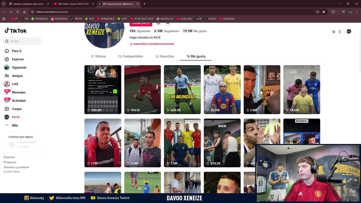The height and width of the screenshot is (203, 361).
Task: Click the address bar URL
Action: [x=52, y=12]
